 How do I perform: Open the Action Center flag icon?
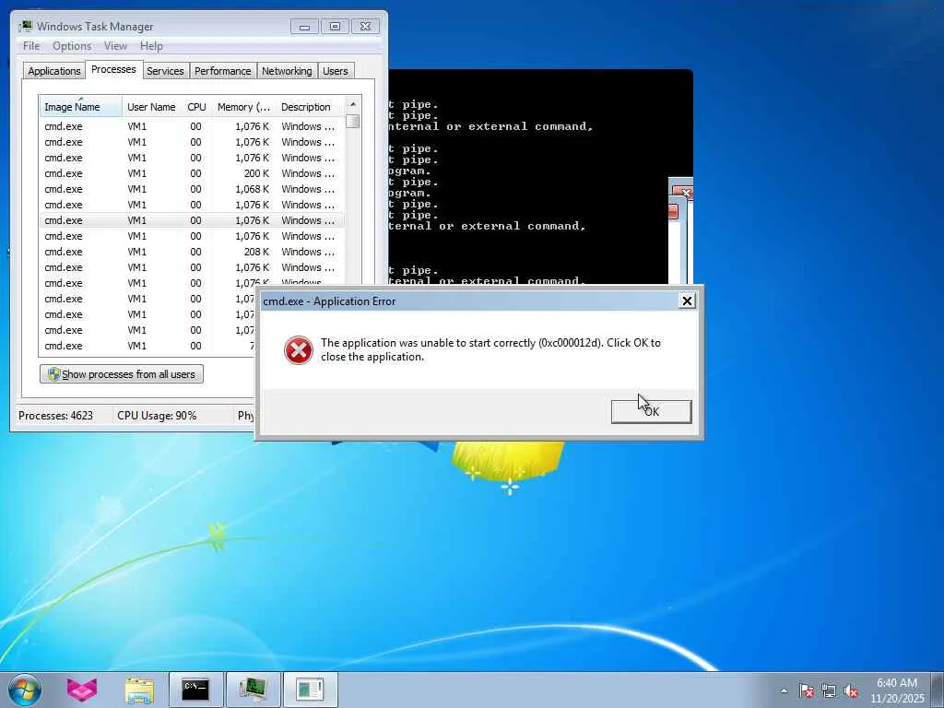tap(806, 690)
